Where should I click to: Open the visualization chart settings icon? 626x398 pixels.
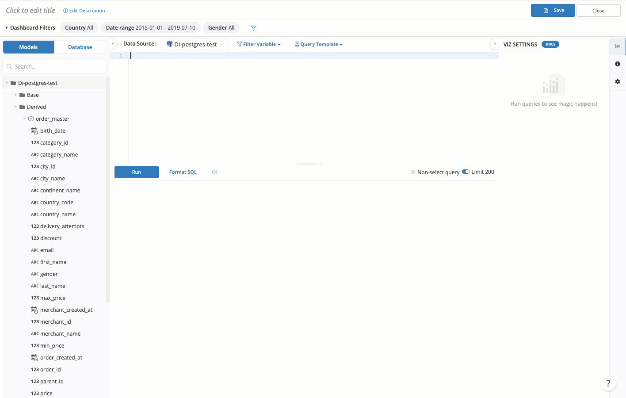(x=617, y=46)
